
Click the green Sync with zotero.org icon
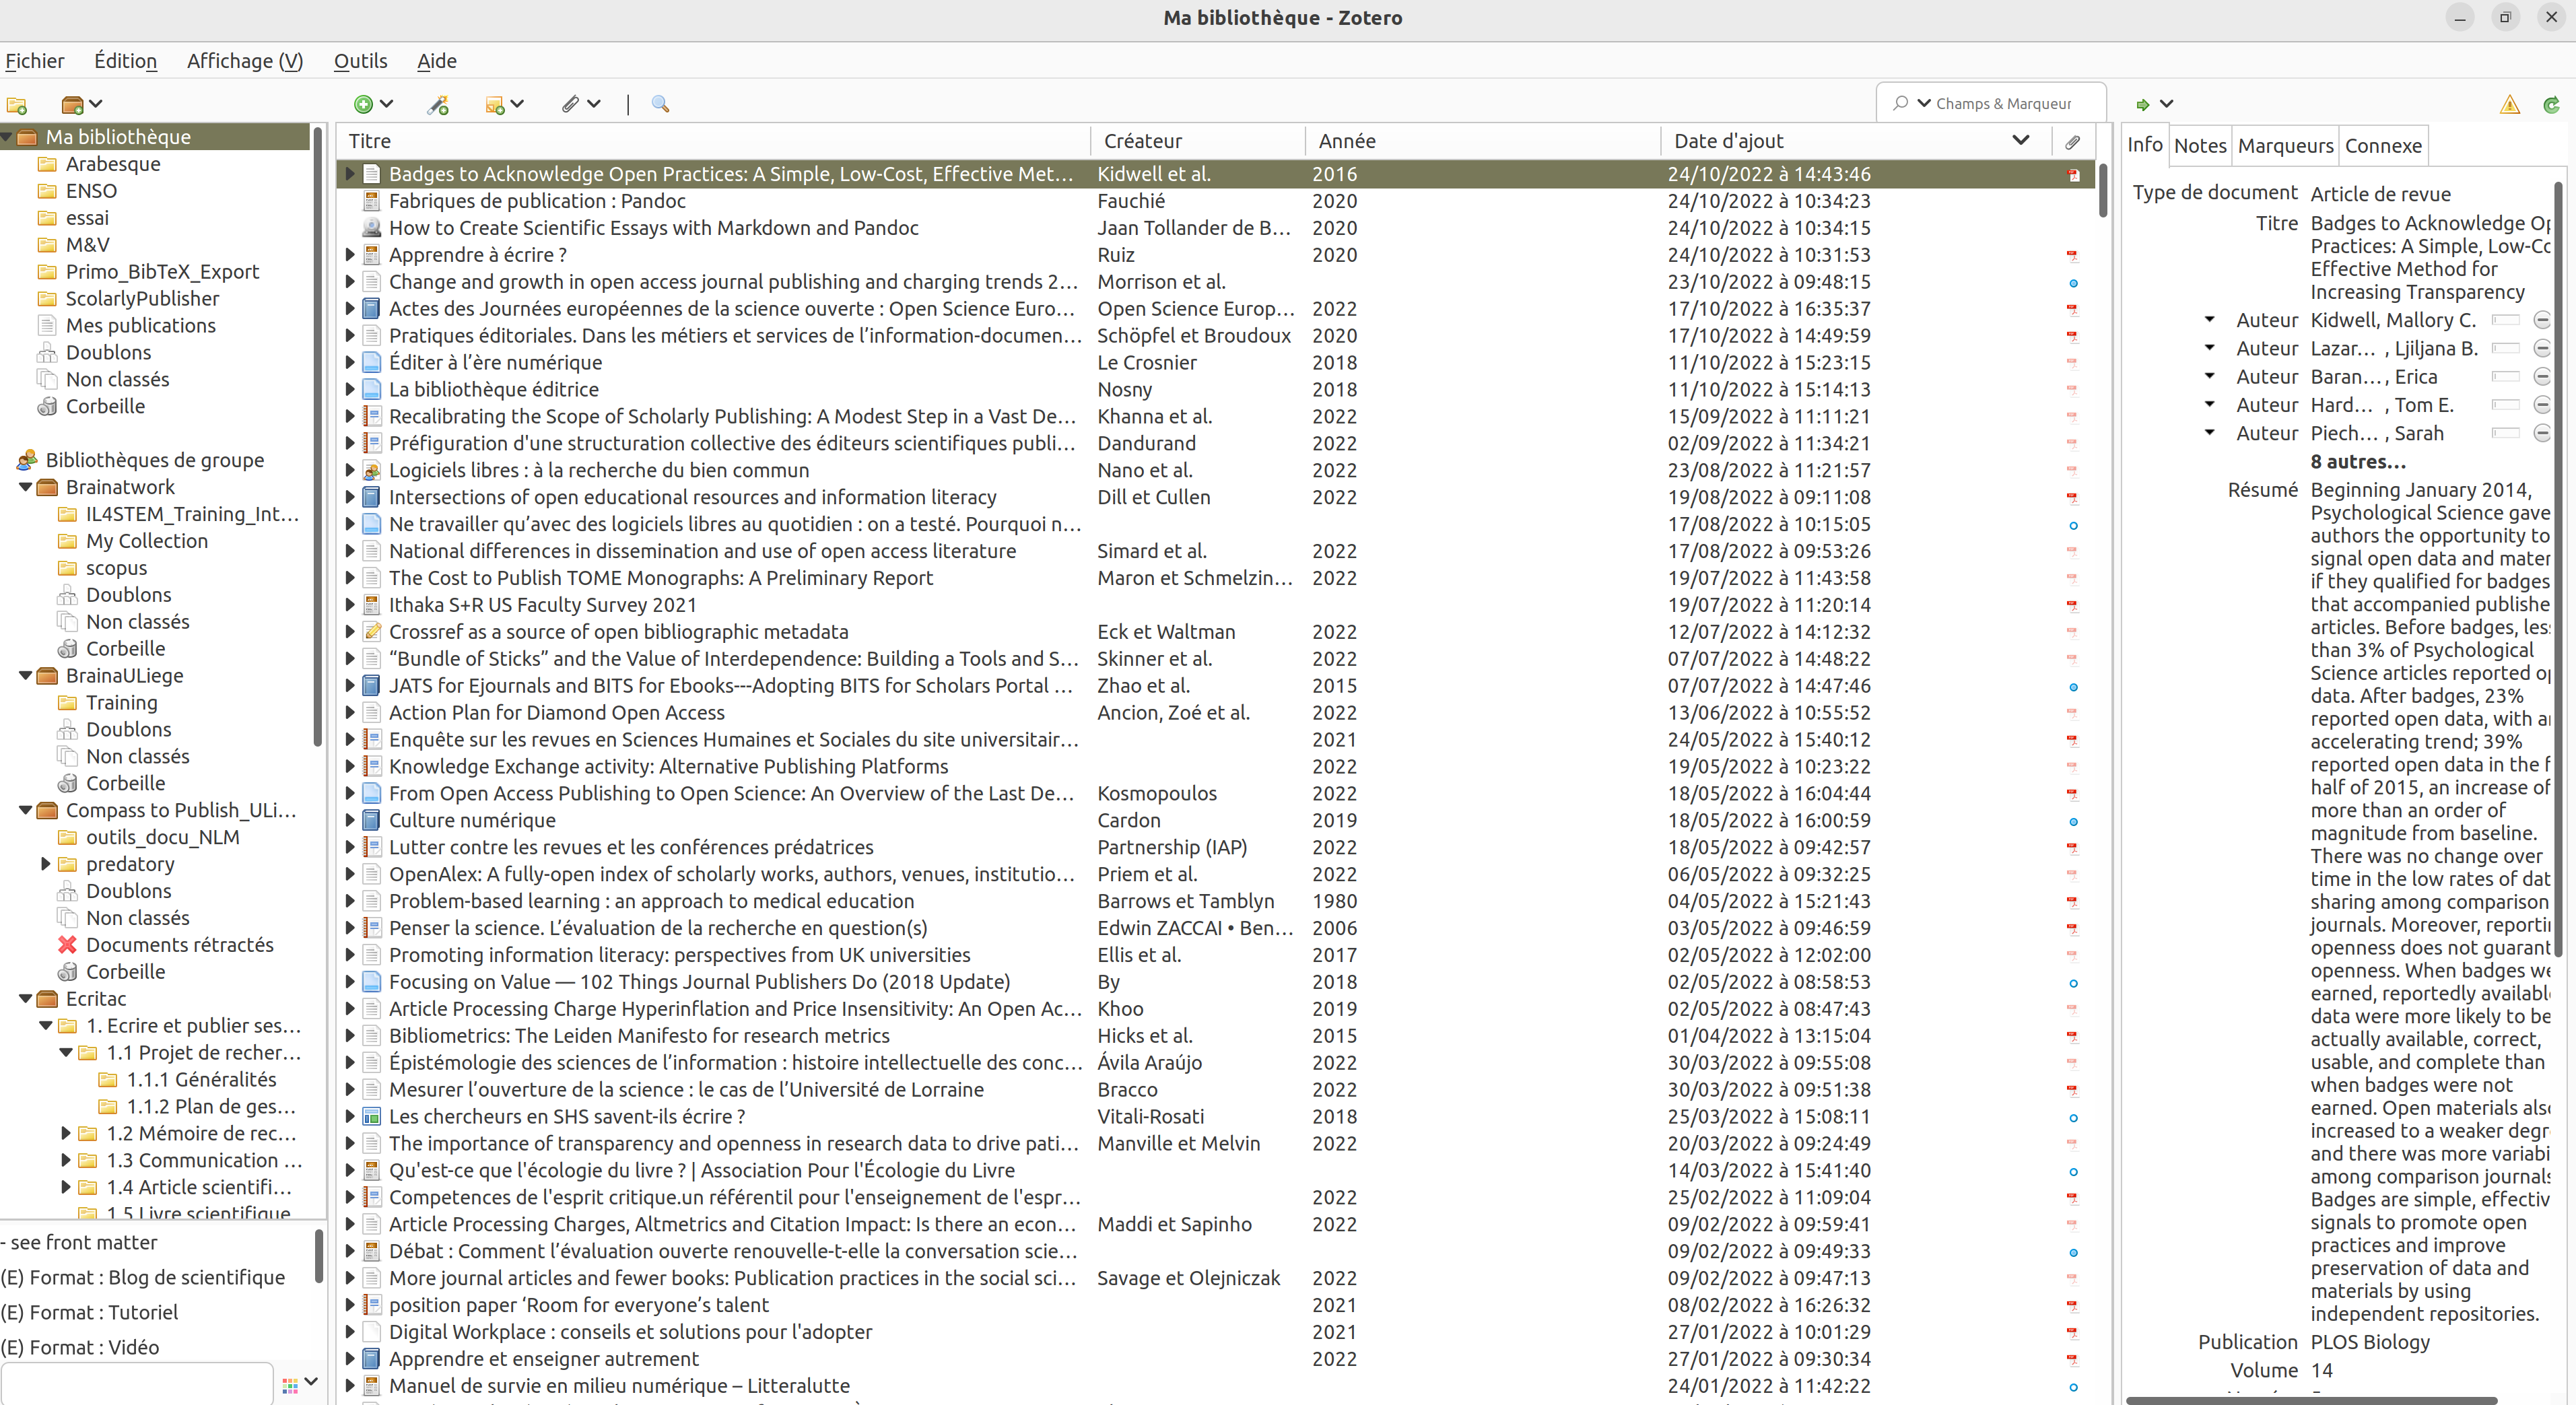point(2552,104)
